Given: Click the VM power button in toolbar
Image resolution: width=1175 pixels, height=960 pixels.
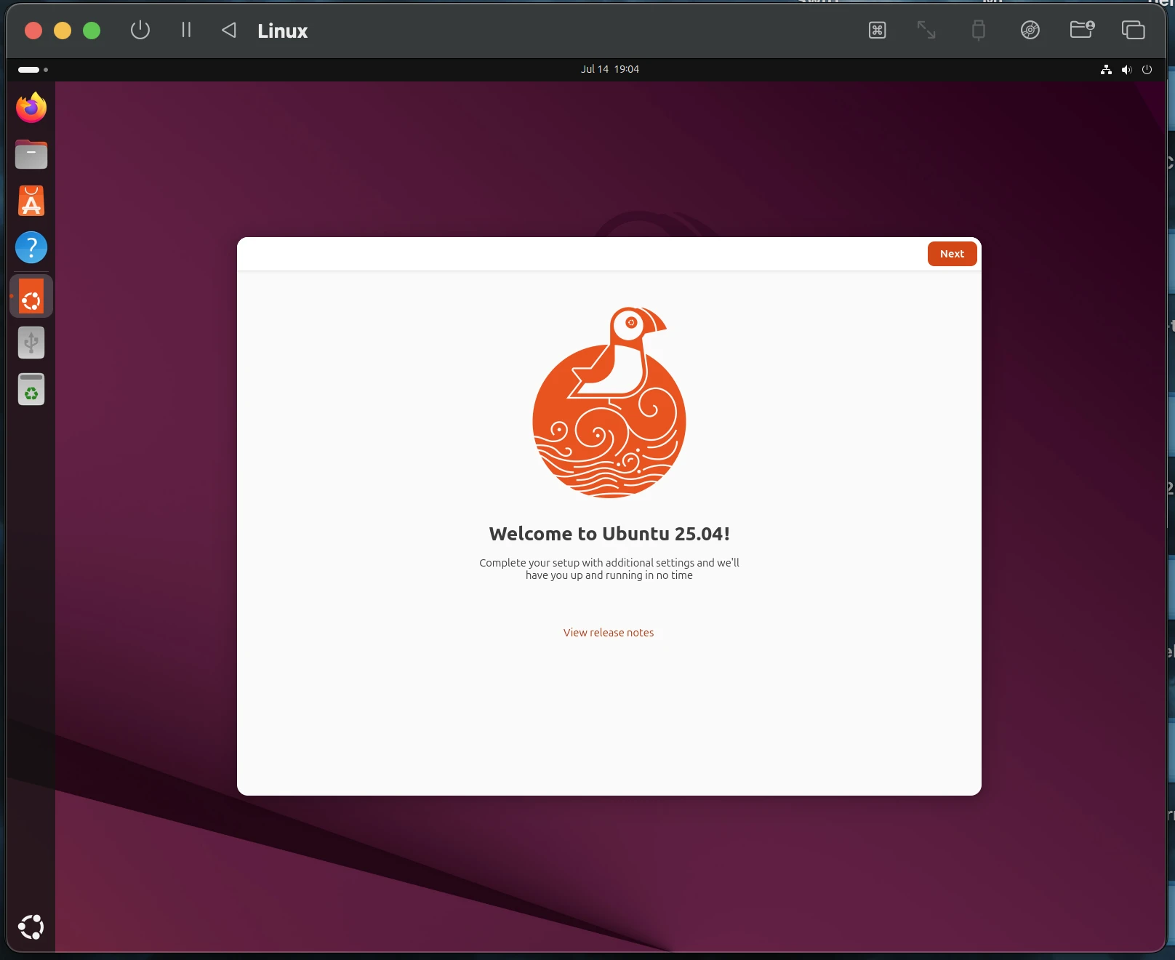Looking at the screenshot, I should (x=140, y=31).
